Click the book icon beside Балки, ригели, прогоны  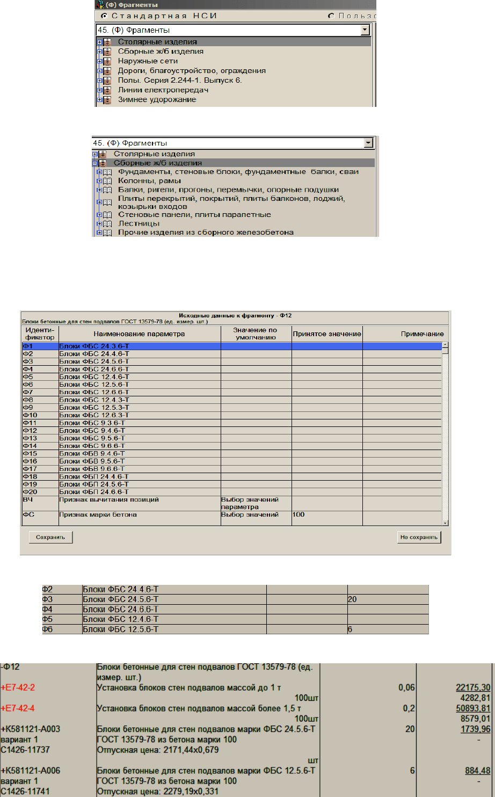coord(107,190)
